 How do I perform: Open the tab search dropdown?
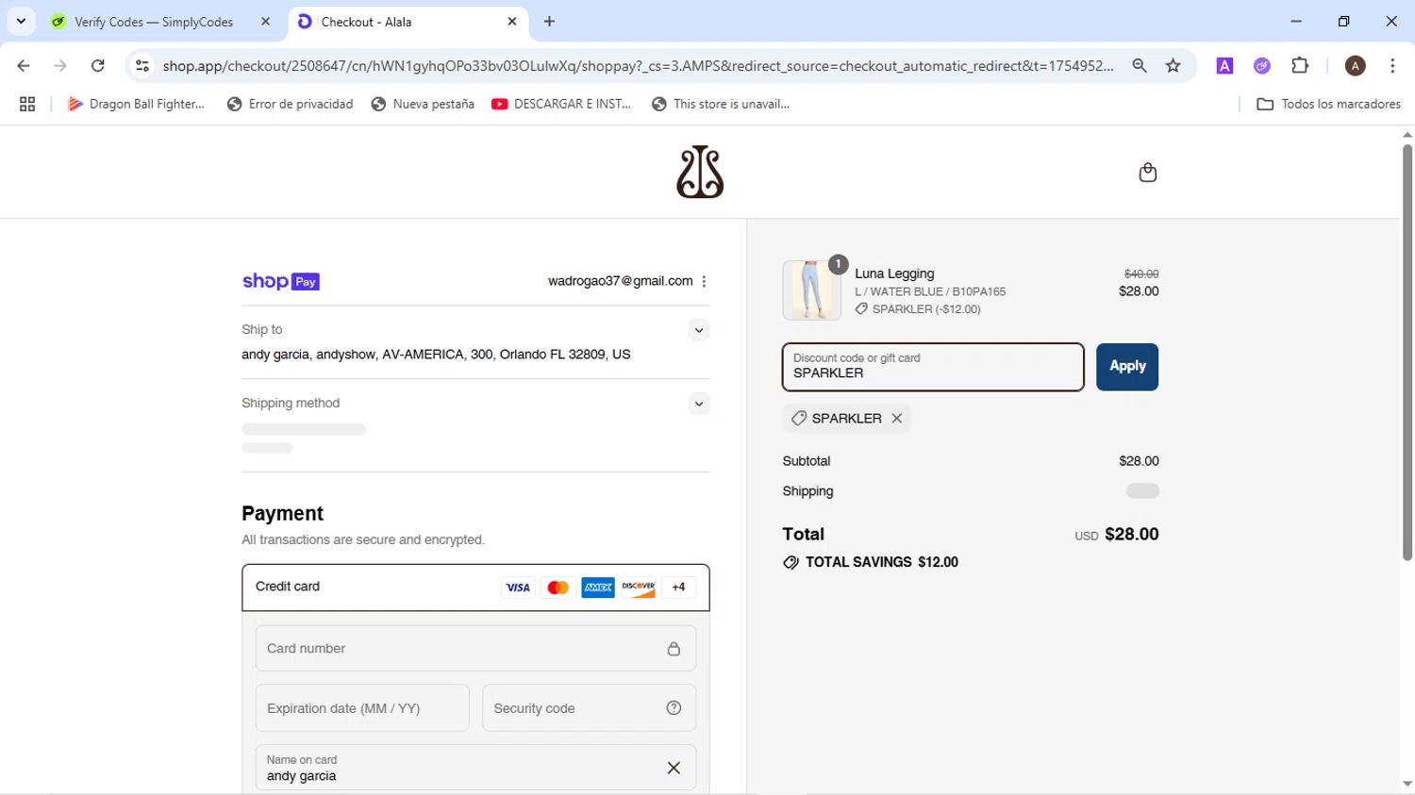tap(21, 21)
